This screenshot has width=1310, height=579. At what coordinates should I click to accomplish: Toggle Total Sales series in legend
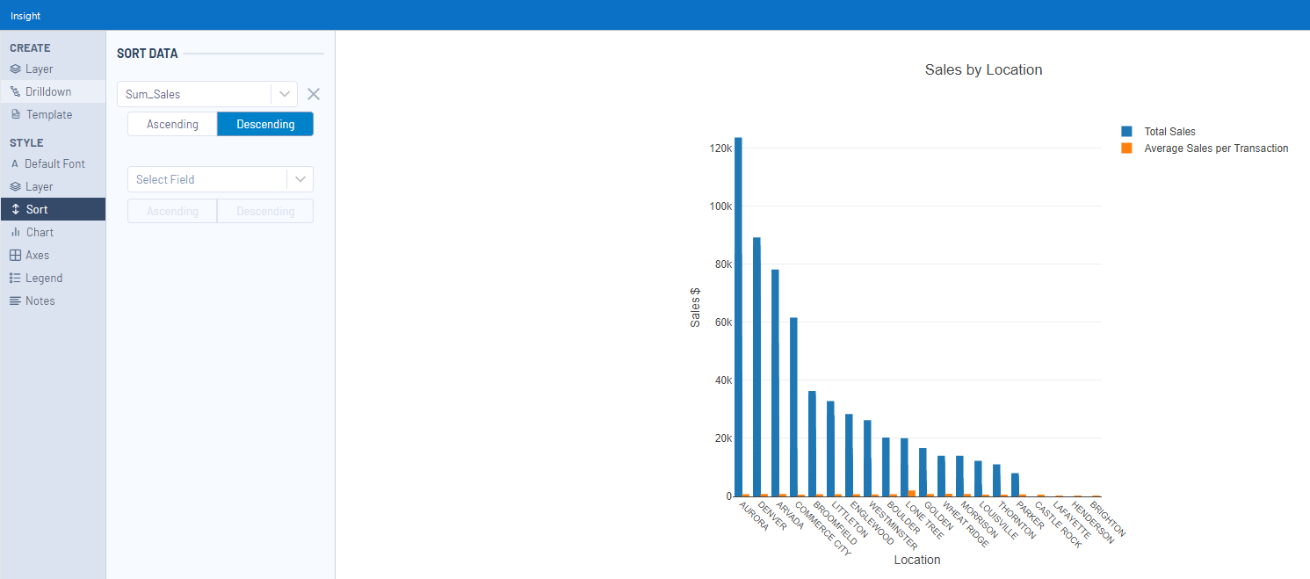[1125, 131]
